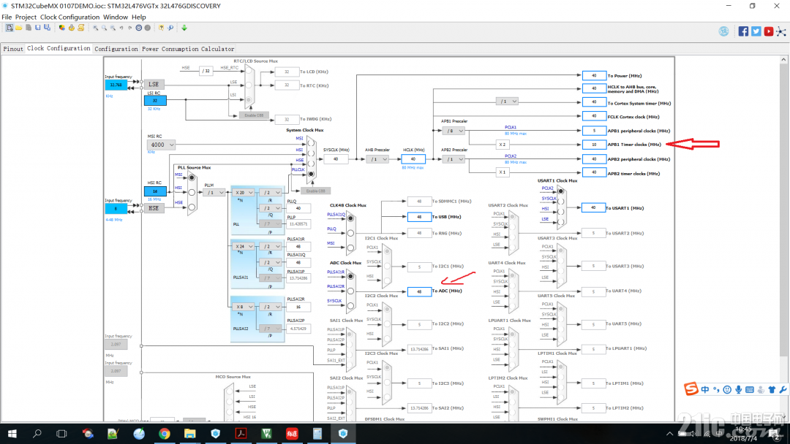
Task: Save the project with the floppy disk icon
Action: tap(38, 28)
